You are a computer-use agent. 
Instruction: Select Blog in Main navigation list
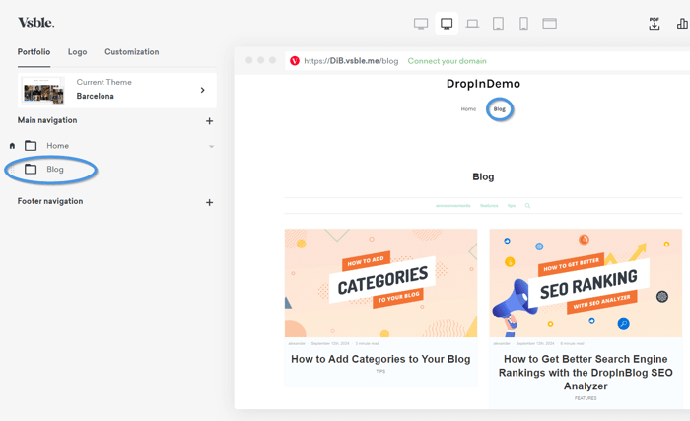coord(55,170)
